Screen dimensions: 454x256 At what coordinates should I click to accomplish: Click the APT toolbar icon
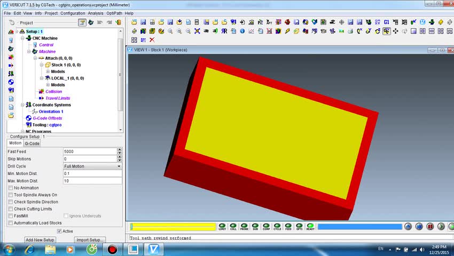pos(269,22)
